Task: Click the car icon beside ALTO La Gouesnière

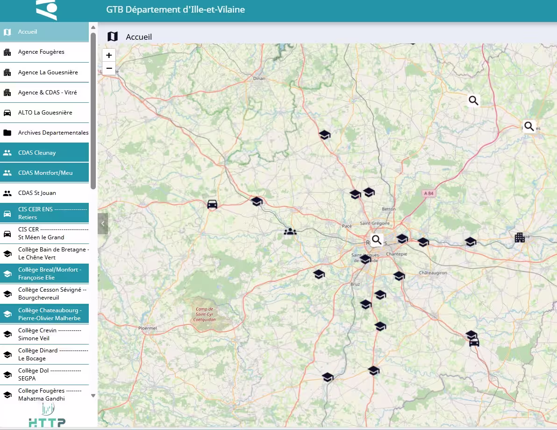Action: pos(7,113)
